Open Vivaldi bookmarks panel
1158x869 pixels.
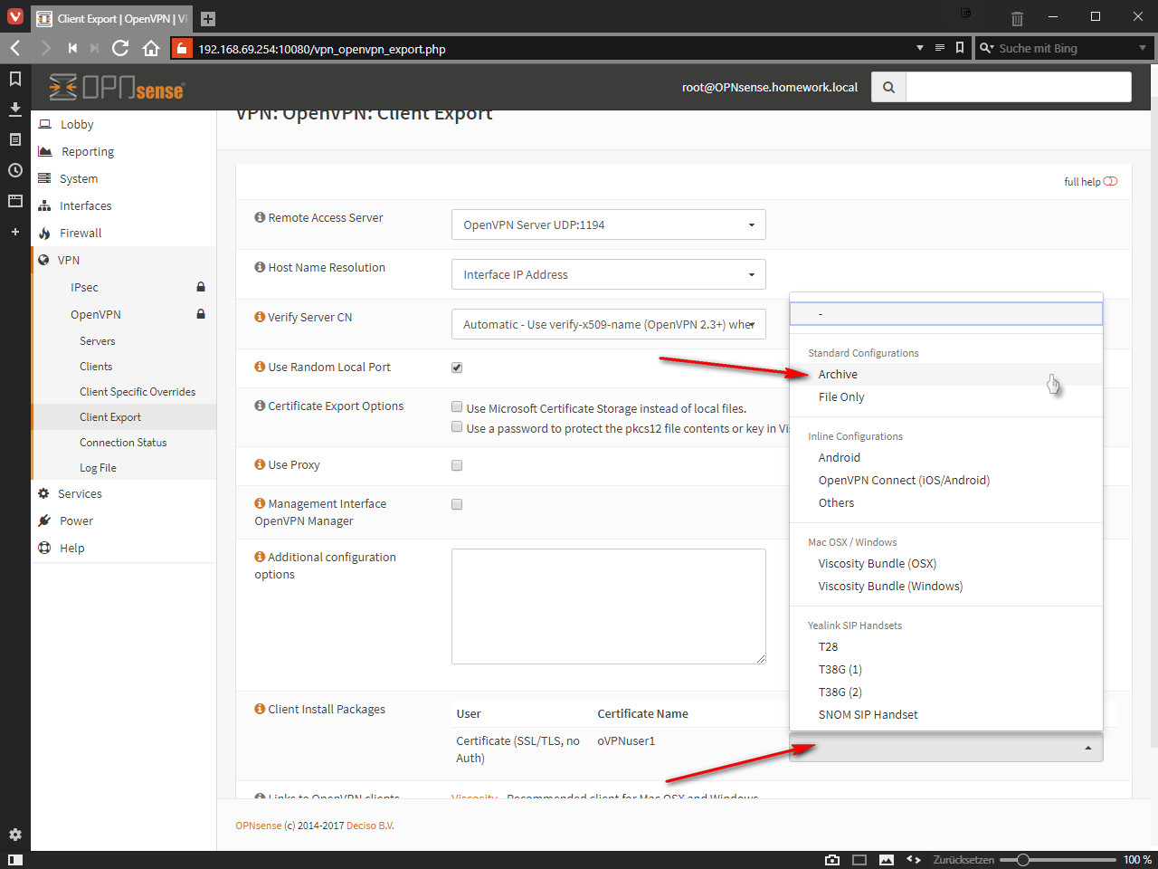point(15,79)
